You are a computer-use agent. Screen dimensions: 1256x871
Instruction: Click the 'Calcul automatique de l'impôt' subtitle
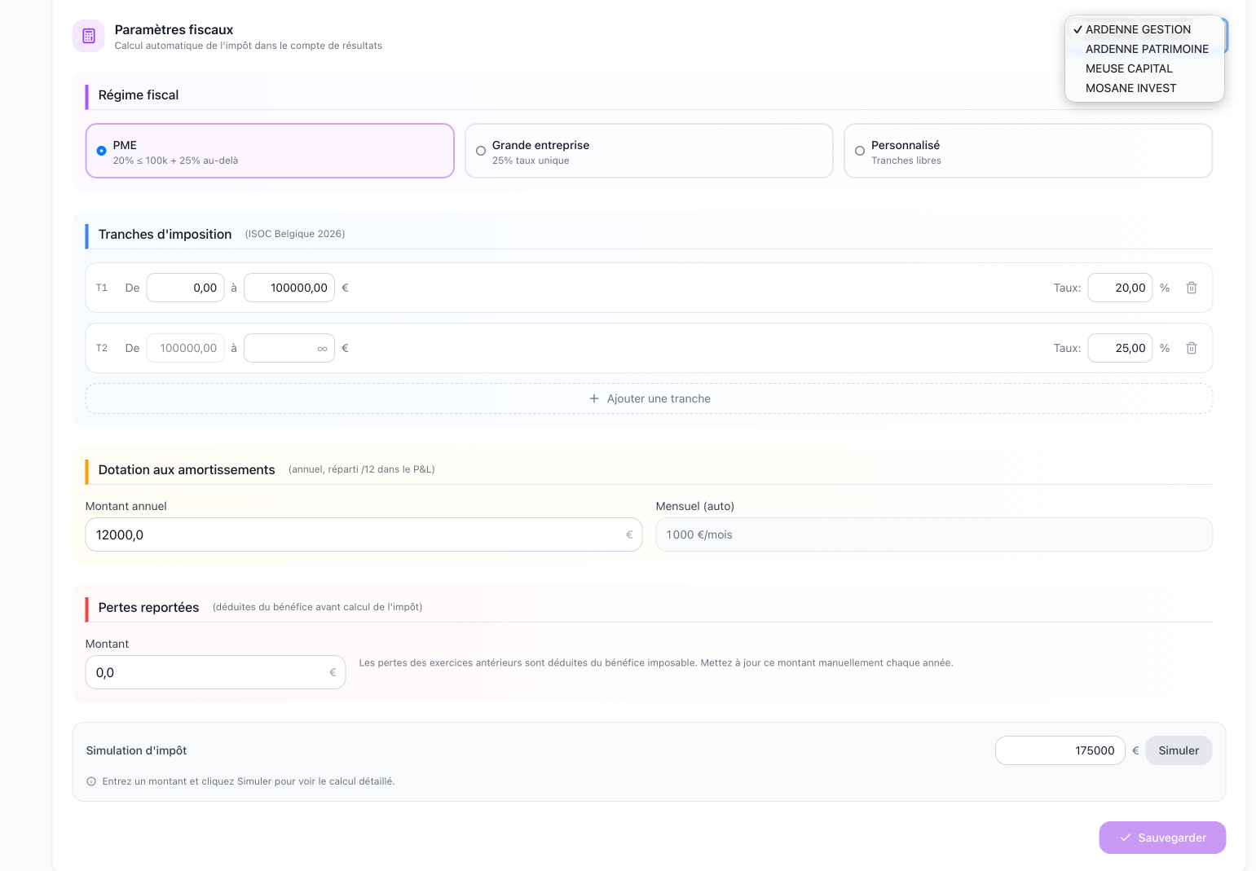point(249,46)
